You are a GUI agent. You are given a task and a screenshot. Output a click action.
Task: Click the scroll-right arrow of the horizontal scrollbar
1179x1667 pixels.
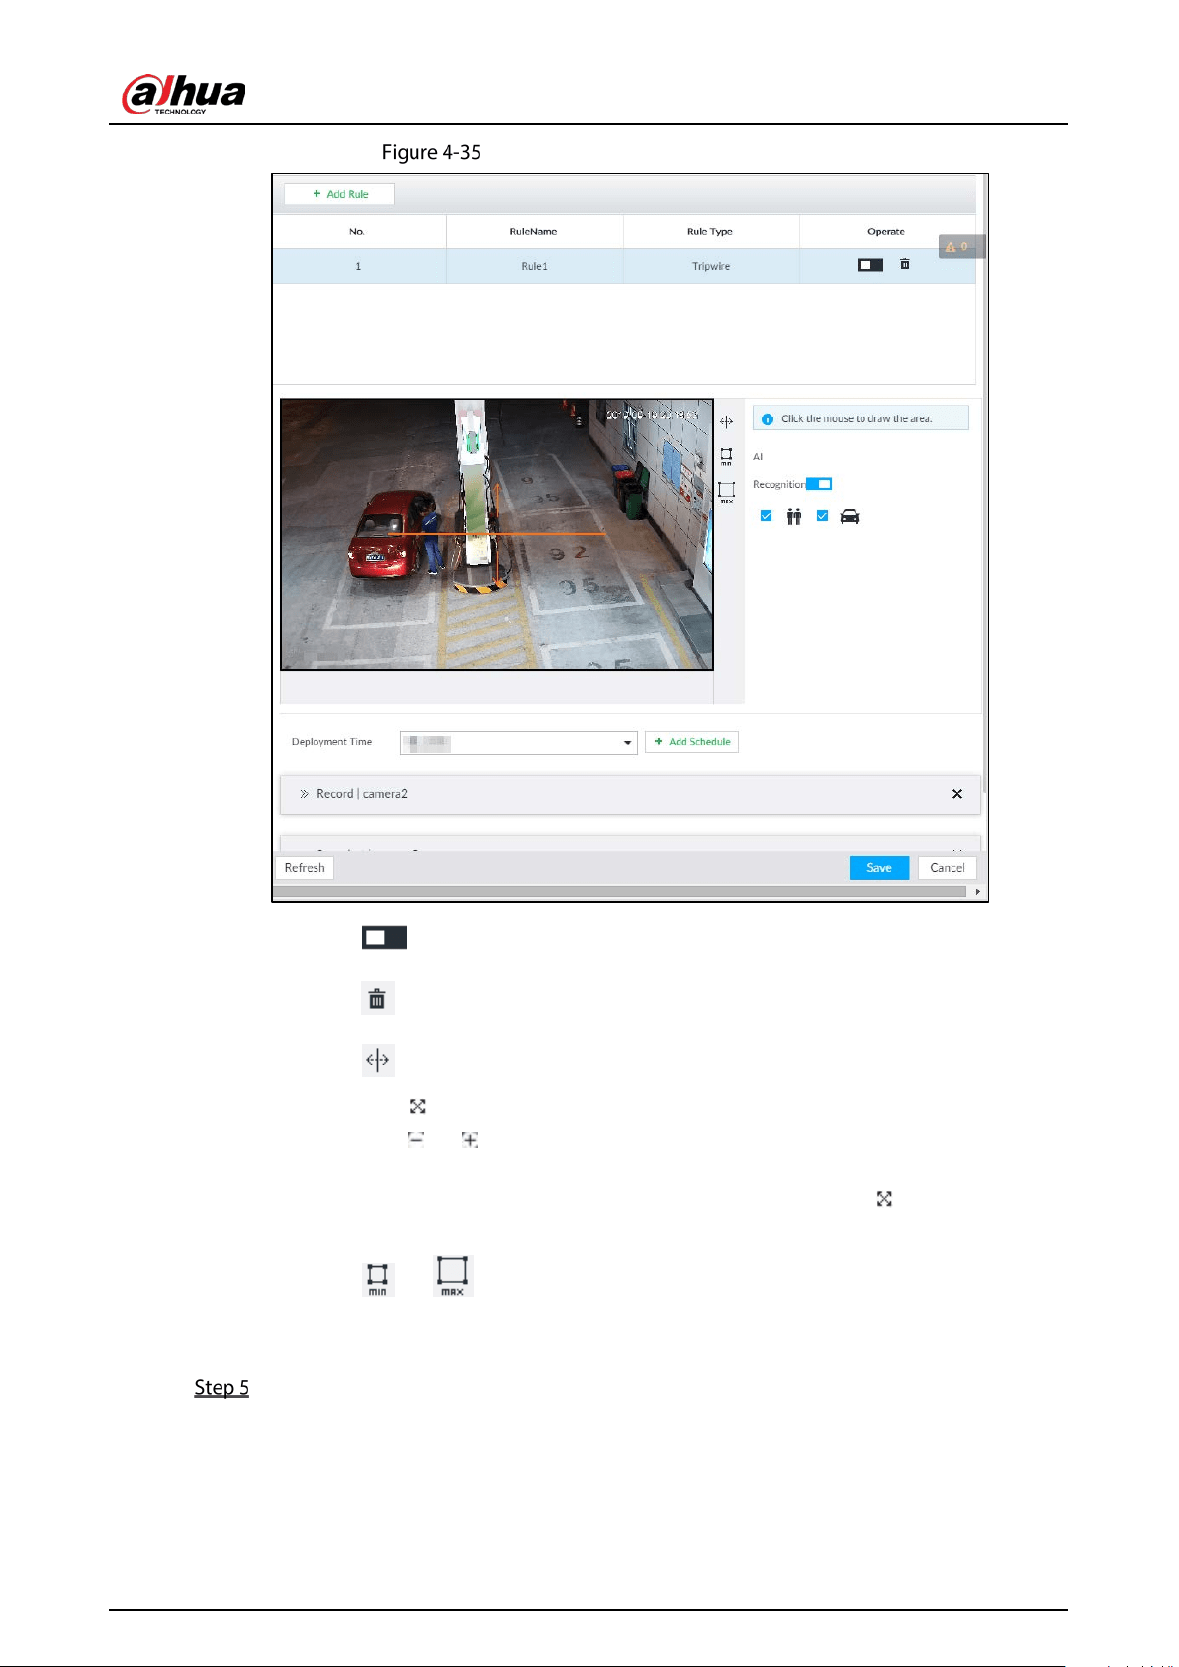tap(978, 892)
